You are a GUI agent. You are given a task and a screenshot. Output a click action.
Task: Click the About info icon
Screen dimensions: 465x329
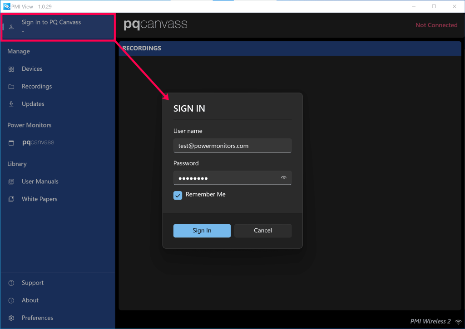pyautogui.click(x=11, y=300)
